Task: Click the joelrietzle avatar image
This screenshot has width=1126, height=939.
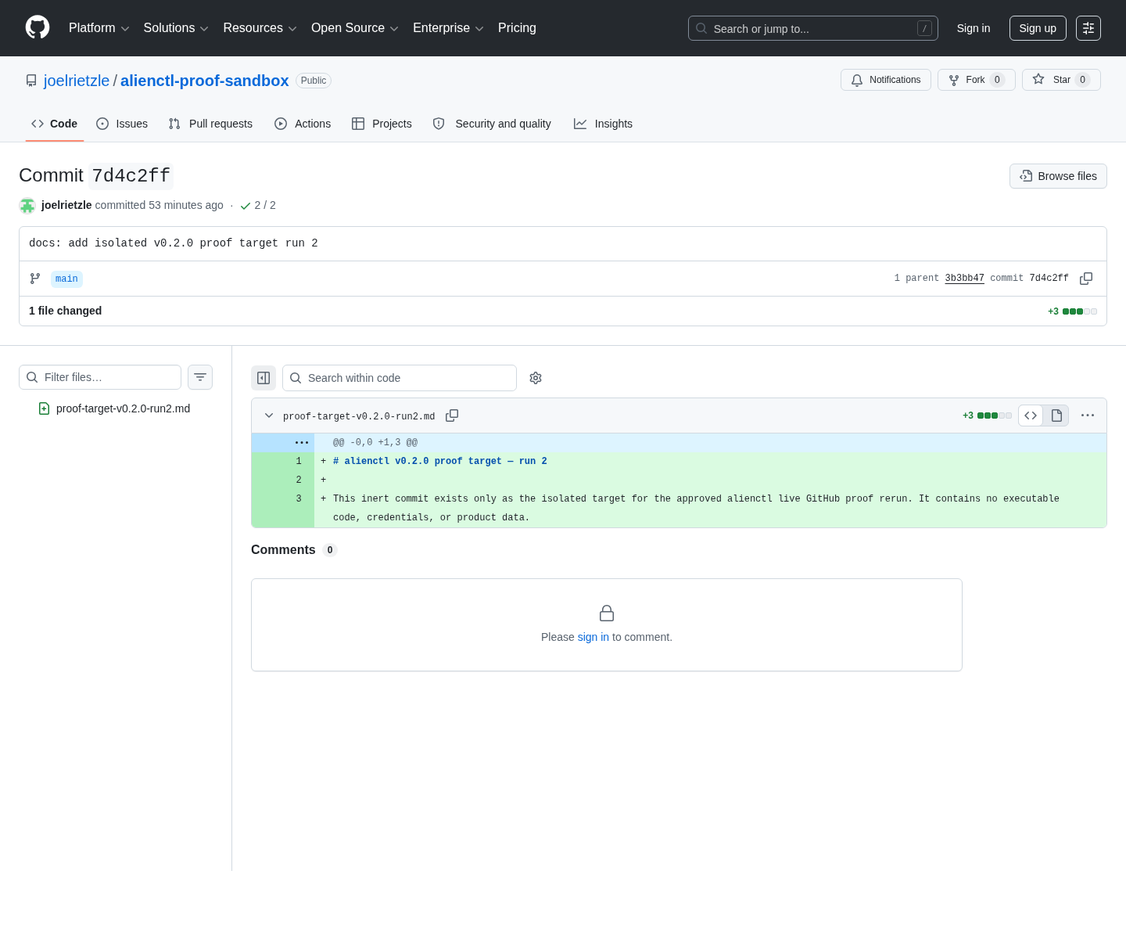Action: pyautogui.click(x=27, y=205)
